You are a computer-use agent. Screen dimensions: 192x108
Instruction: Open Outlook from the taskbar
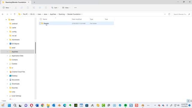(x=54, y=105)
